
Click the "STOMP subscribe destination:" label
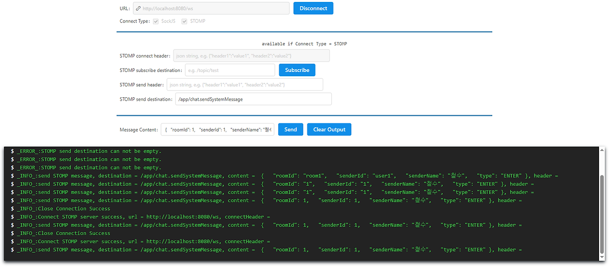(x=151, y=70)
